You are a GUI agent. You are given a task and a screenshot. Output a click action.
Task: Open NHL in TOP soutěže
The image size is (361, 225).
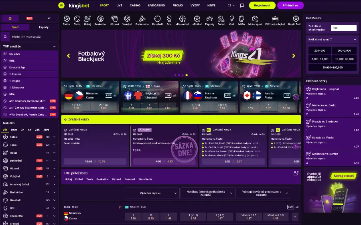(x=29, y=61)
